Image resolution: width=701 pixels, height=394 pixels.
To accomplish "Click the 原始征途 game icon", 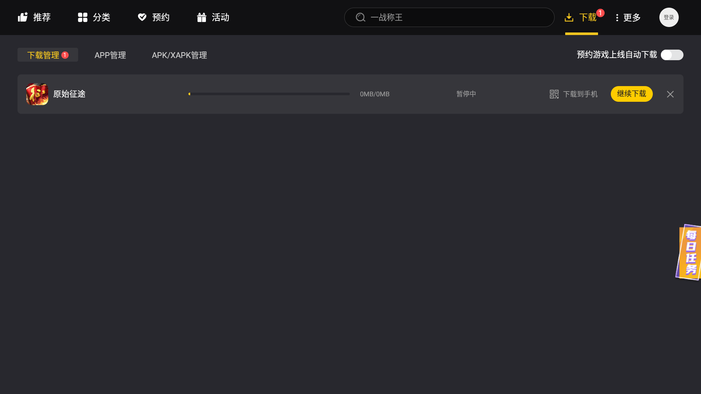I will pyautogui.click(x=37, y=94).
